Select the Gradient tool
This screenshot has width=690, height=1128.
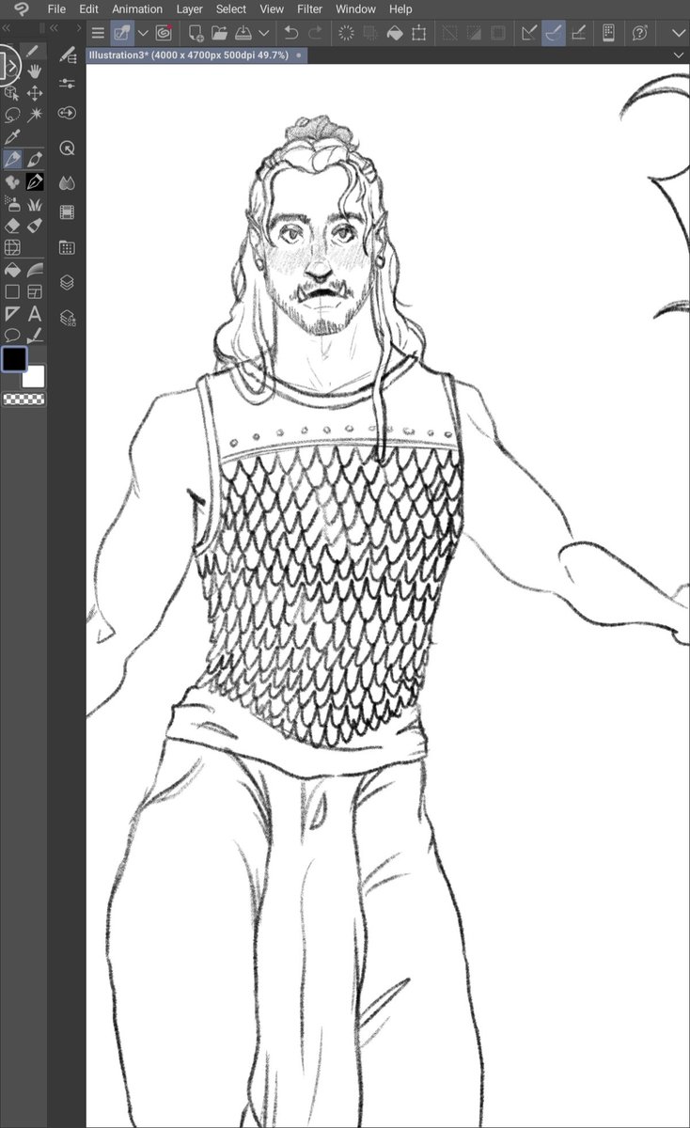[x=35, y=271]
